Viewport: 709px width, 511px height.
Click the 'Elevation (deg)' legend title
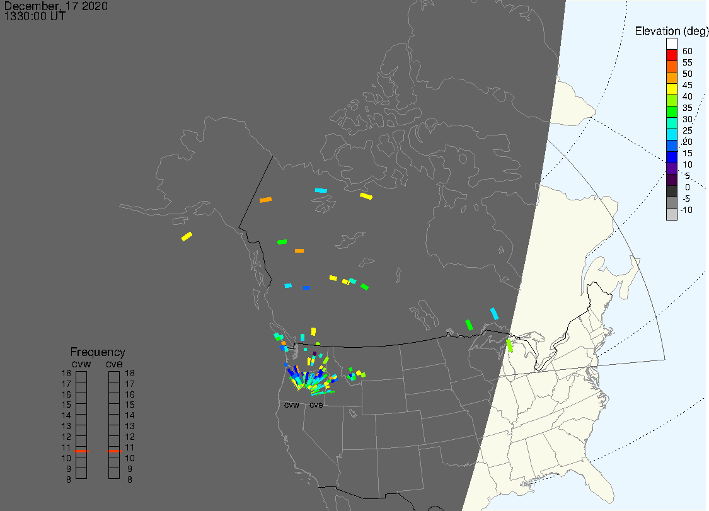(x=671, y=31)
